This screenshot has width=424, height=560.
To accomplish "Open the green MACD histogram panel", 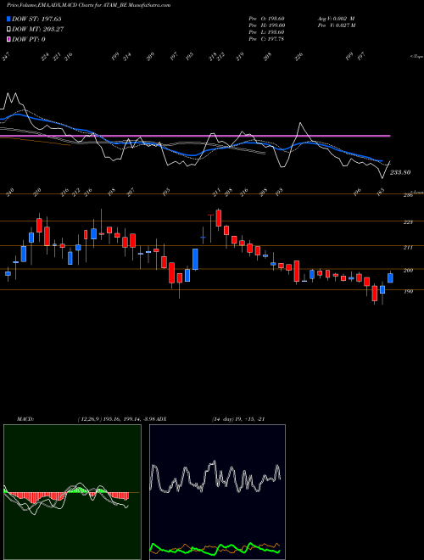I will 72,492.
